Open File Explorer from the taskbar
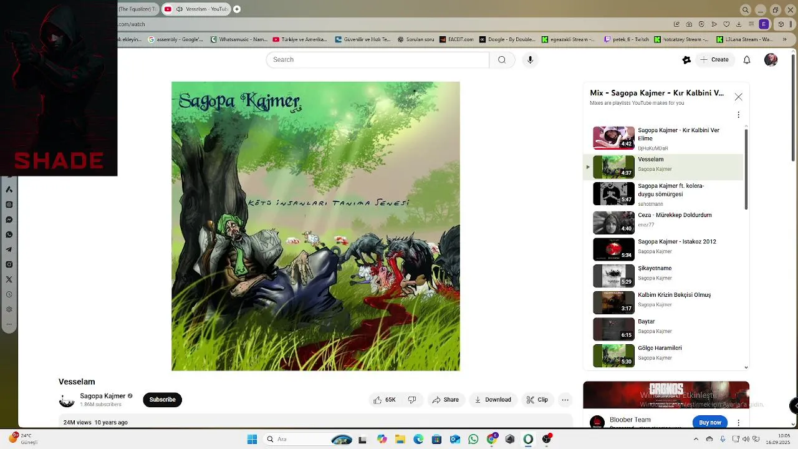Viewport: 798px width, 449px height. coord(400,439)
